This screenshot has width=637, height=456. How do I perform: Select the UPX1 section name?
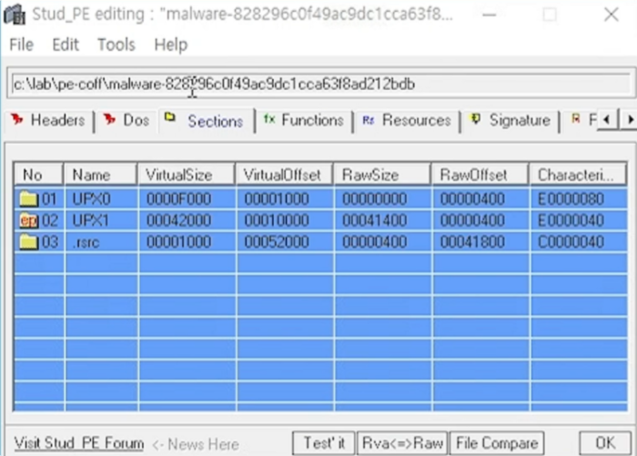[91, 220]
